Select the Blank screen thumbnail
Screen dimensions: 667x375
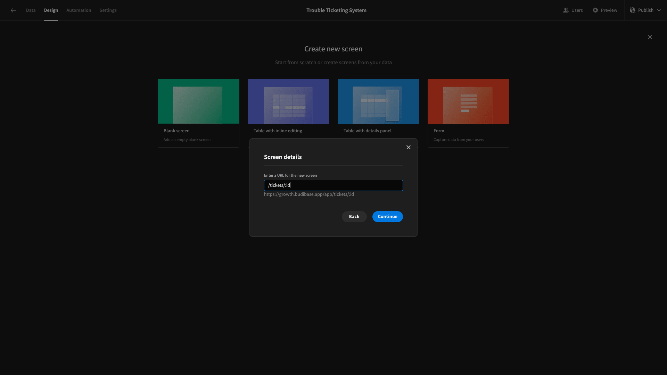coord(198,101)
